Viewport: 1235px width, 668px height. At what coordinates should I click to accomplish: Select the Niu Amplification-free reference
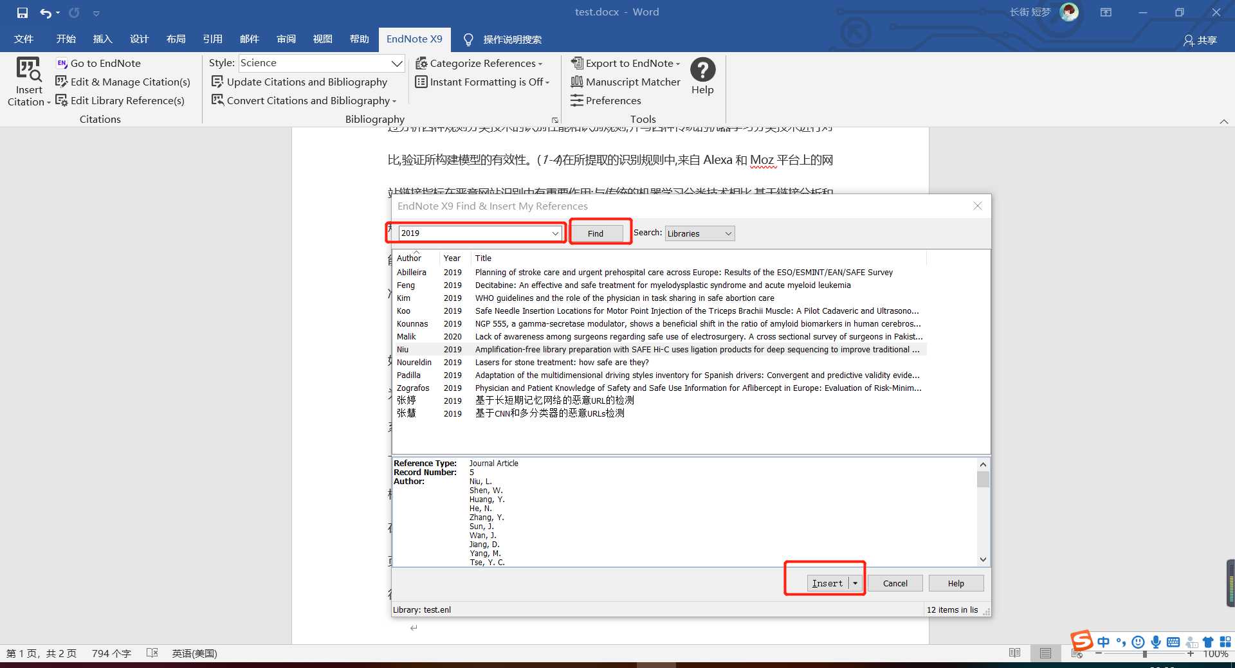coord(660,350)
